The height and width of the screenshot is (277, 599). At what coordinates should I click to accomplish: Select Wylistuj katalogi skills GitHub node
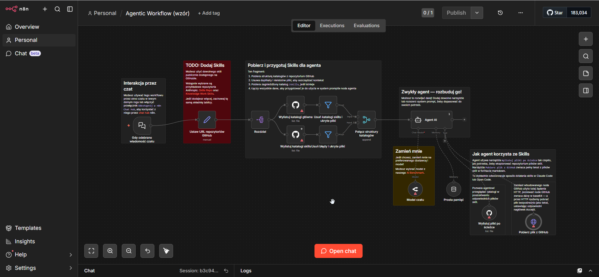pyautogui.click(x=295, y=134)
